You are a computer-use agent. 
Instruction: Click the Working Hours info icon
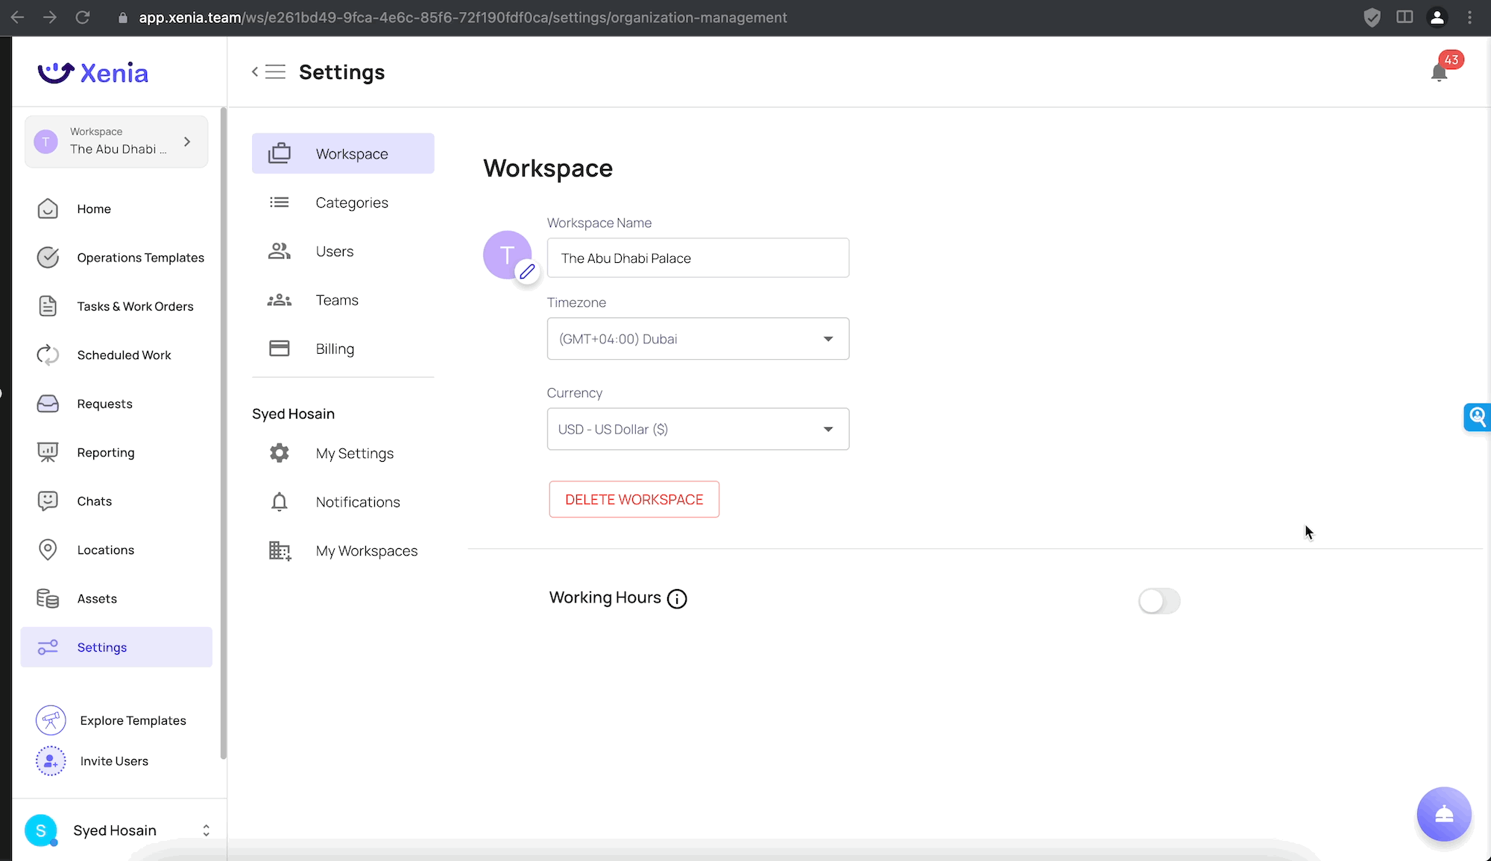[x=677, y=599]
